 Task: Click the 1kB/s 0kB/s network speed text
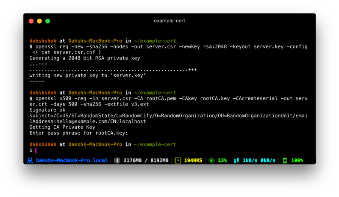tap(259, 160)
